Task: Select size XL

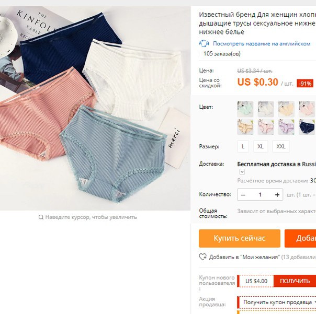Action: click(261, 146)
